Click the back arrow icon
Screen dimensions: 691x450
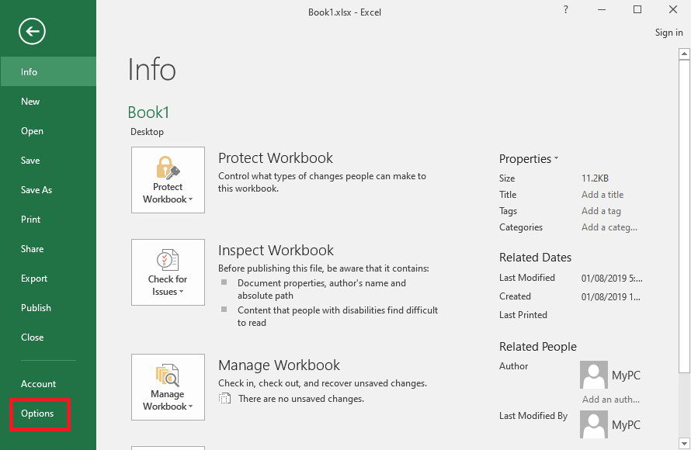tap(33, 31)
